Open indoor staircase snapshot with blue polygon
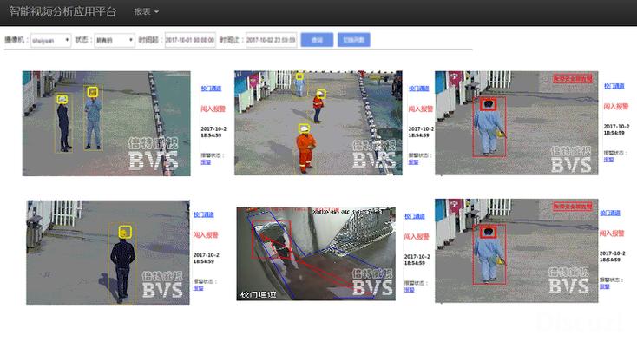 pyautogui.click(x=316, y=253)
